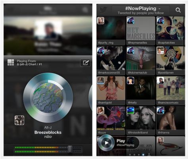Open the @rihanna album tile
The width and height of the screenshot is (188, 159).
click(171, 120)
